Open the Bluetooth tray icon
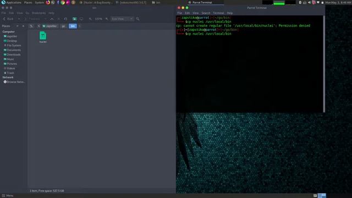Image resolution: width=352 pixels, height=198 pixels. point(300,2)
